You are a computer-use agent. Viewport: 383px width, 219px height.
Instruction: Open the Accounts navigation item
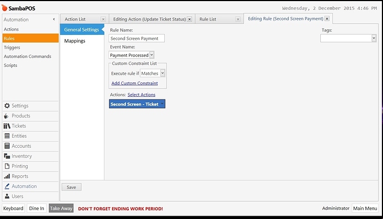coord(31,146)
